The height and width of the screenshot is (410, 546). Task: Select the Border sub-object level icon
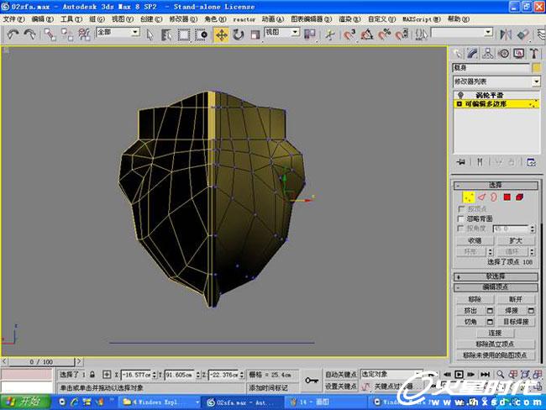494,197
